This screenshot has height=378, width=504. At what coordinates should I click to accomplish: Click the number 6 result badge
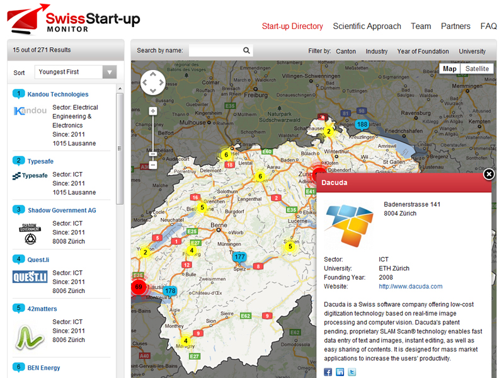pos(19,367)
